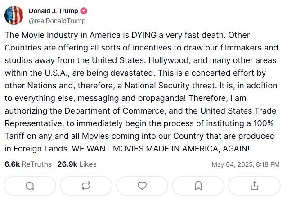
Task: Click 'Department of Commerce' in the post
Action: tap(115, 111)
